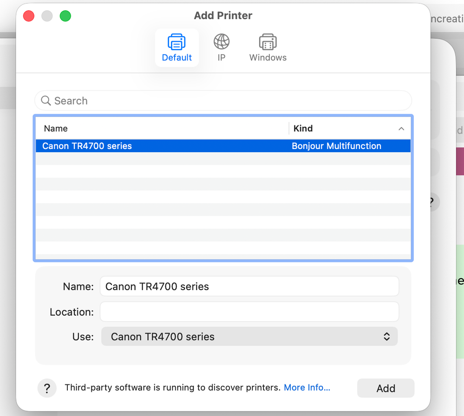Close the Add Printer window
Screen dimensions: 464x416
tap(29, 16)
